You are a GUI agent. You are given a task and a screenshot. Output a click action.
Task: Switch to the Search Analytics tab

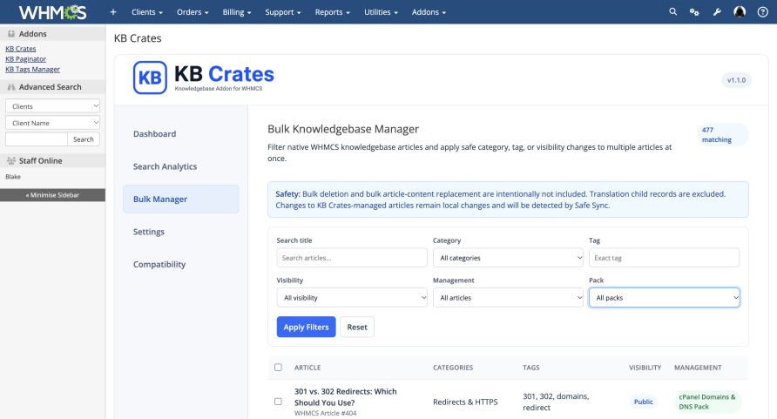click(181, 166)
